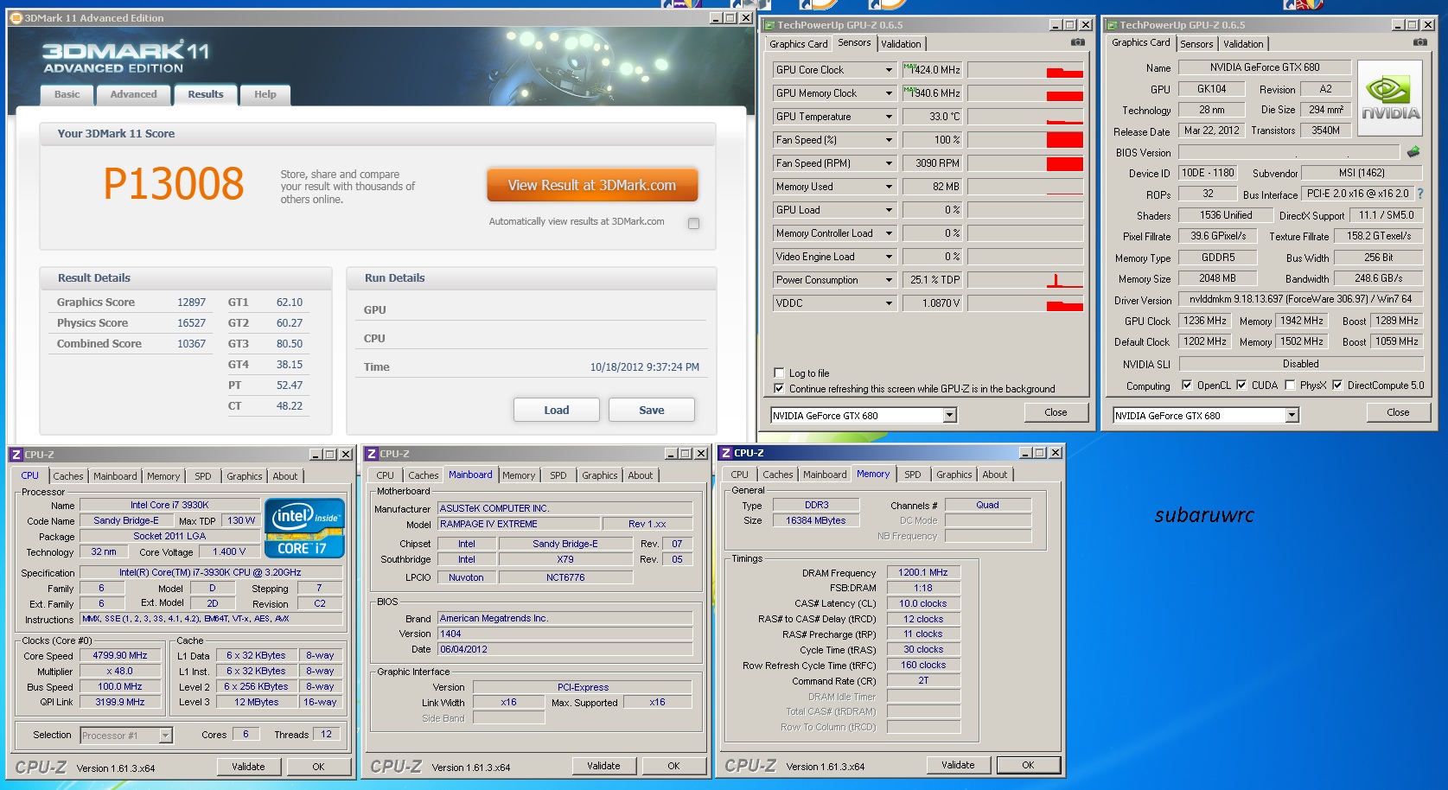Open About tab in first CPU-Z window

point(284,476)
